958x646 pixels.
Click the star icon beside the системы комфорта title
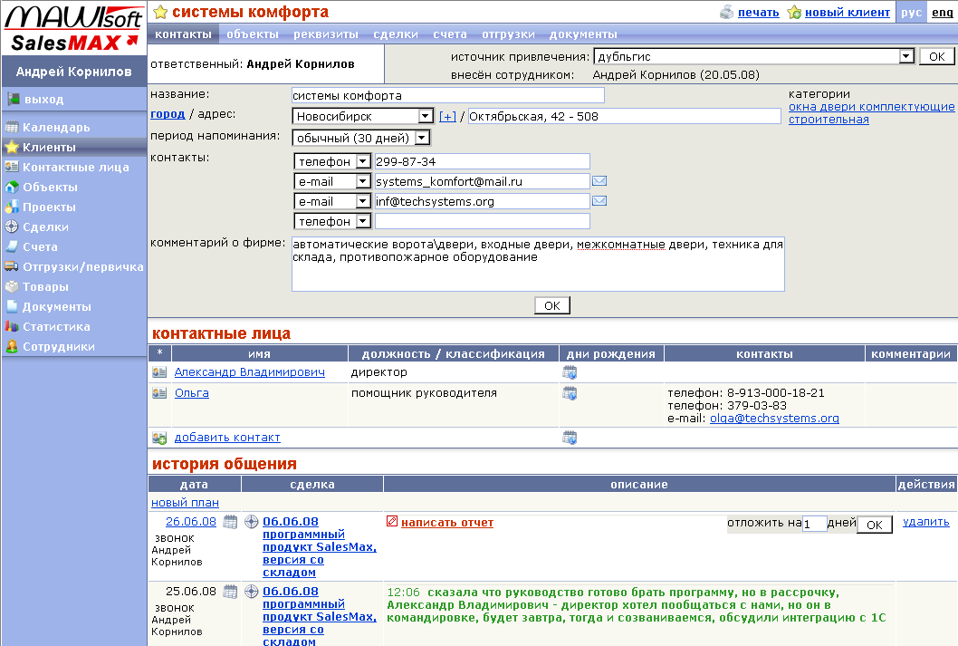click(160, 12)
